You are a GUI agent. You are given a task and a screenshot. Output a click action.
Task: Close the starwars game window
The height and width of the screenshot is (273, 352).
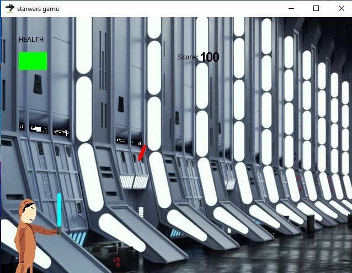[341, 8]
